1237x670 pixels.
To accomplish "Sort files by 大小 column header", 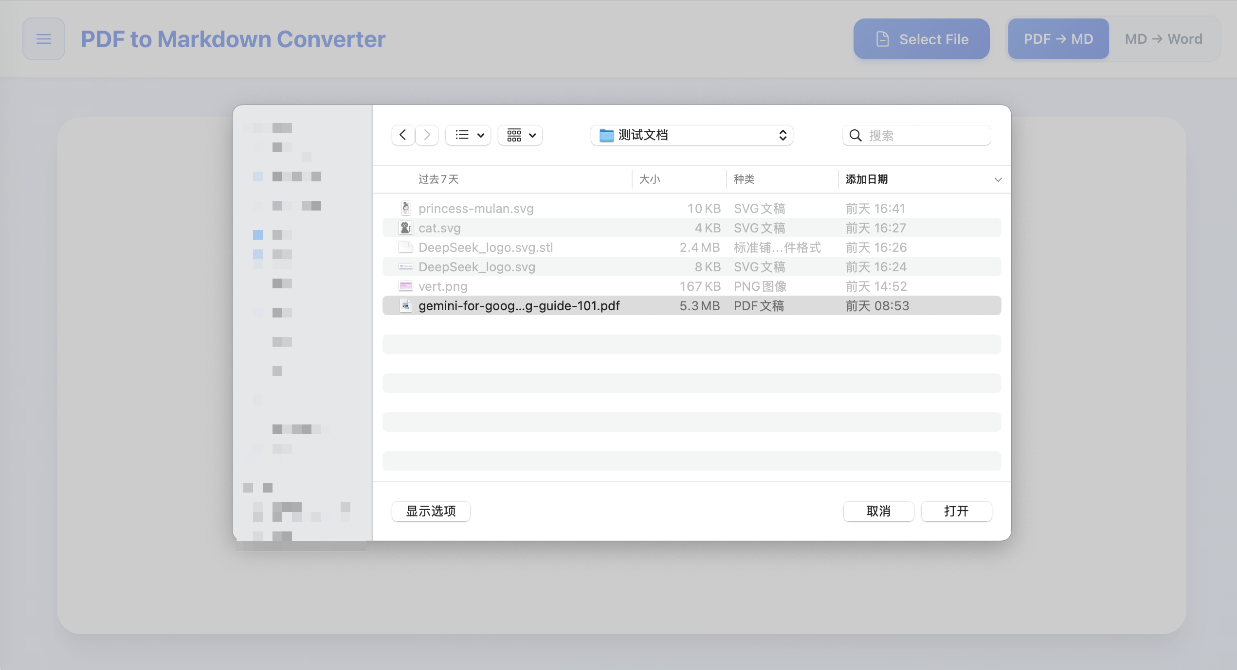I will tap(649, 179).
